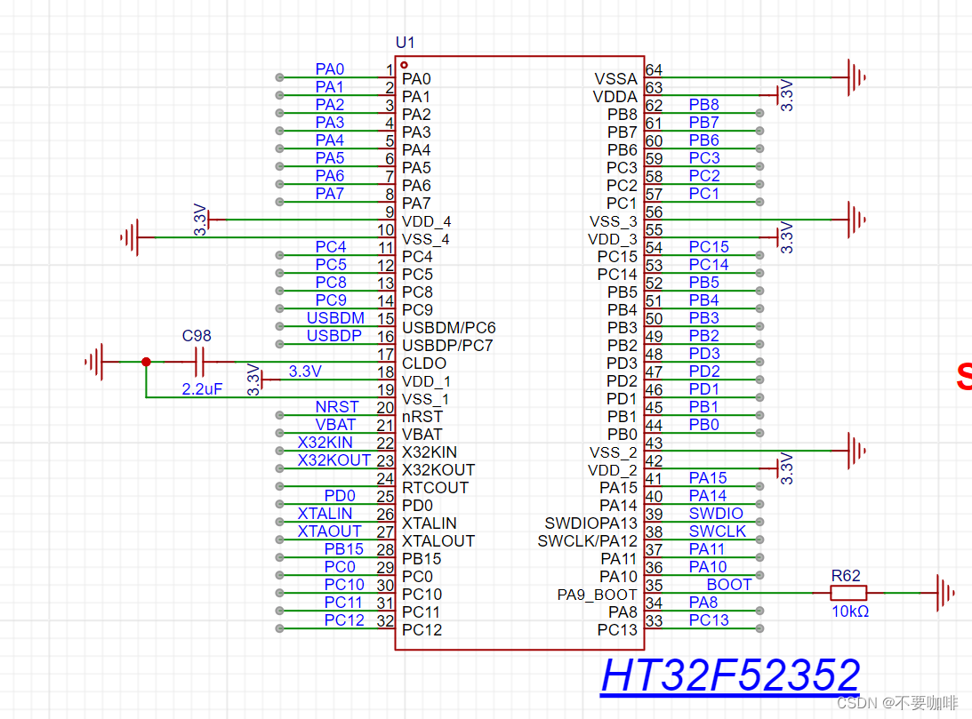Click the red junction dot on the C98 net

click(145, 363)
